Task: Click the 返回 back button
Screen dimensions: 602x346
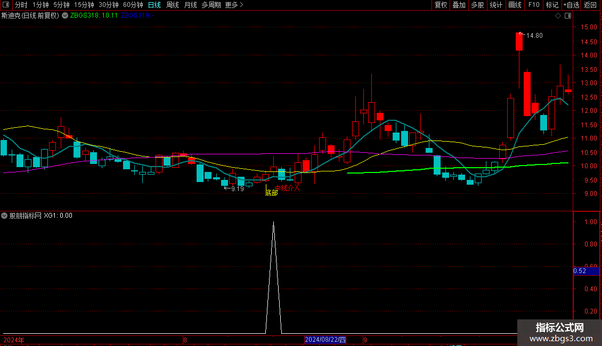Action: [x=590, y=5]
